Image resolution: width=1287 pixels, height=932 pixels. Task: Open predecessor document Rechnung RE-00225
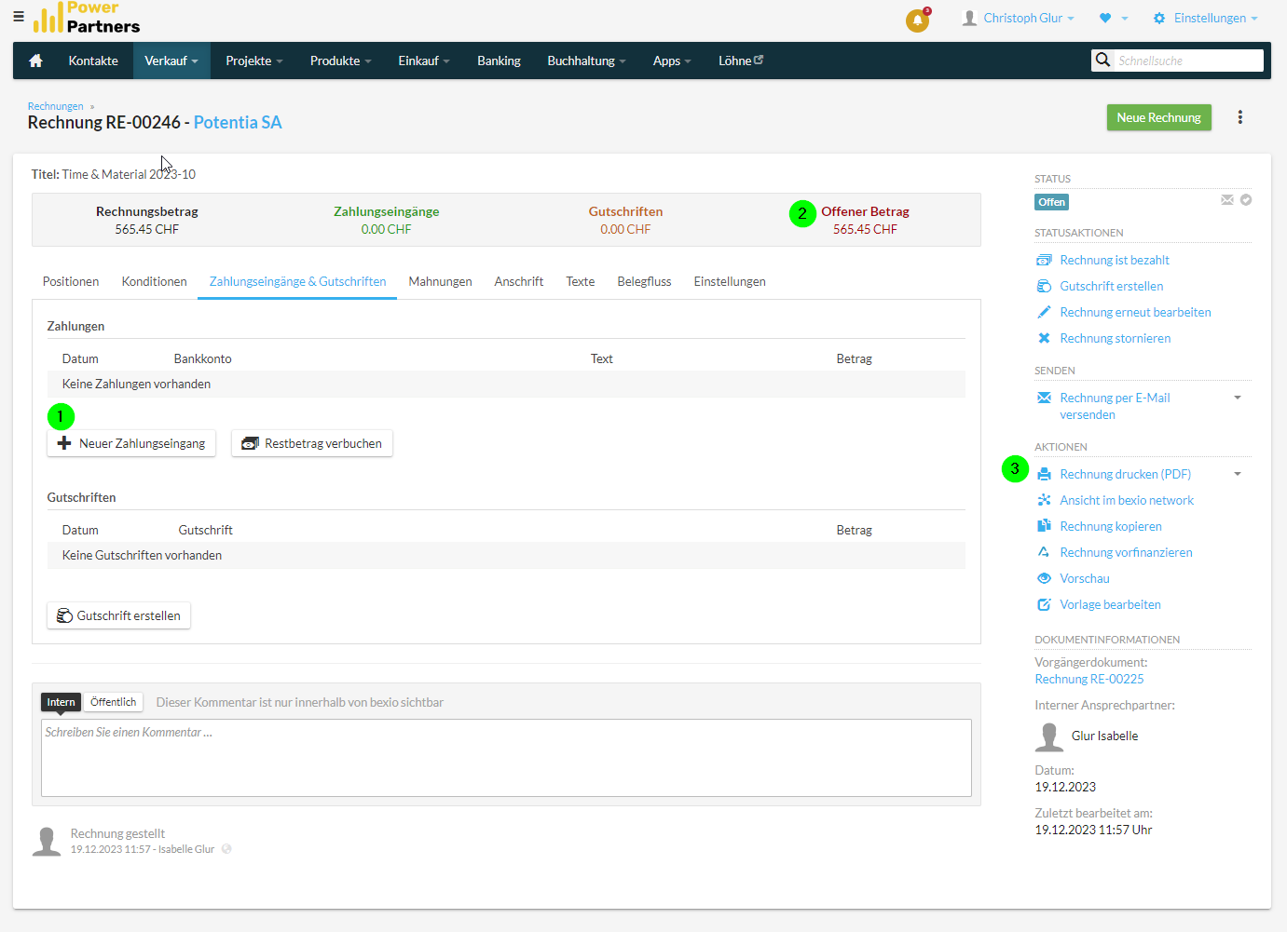(1089, 679)
